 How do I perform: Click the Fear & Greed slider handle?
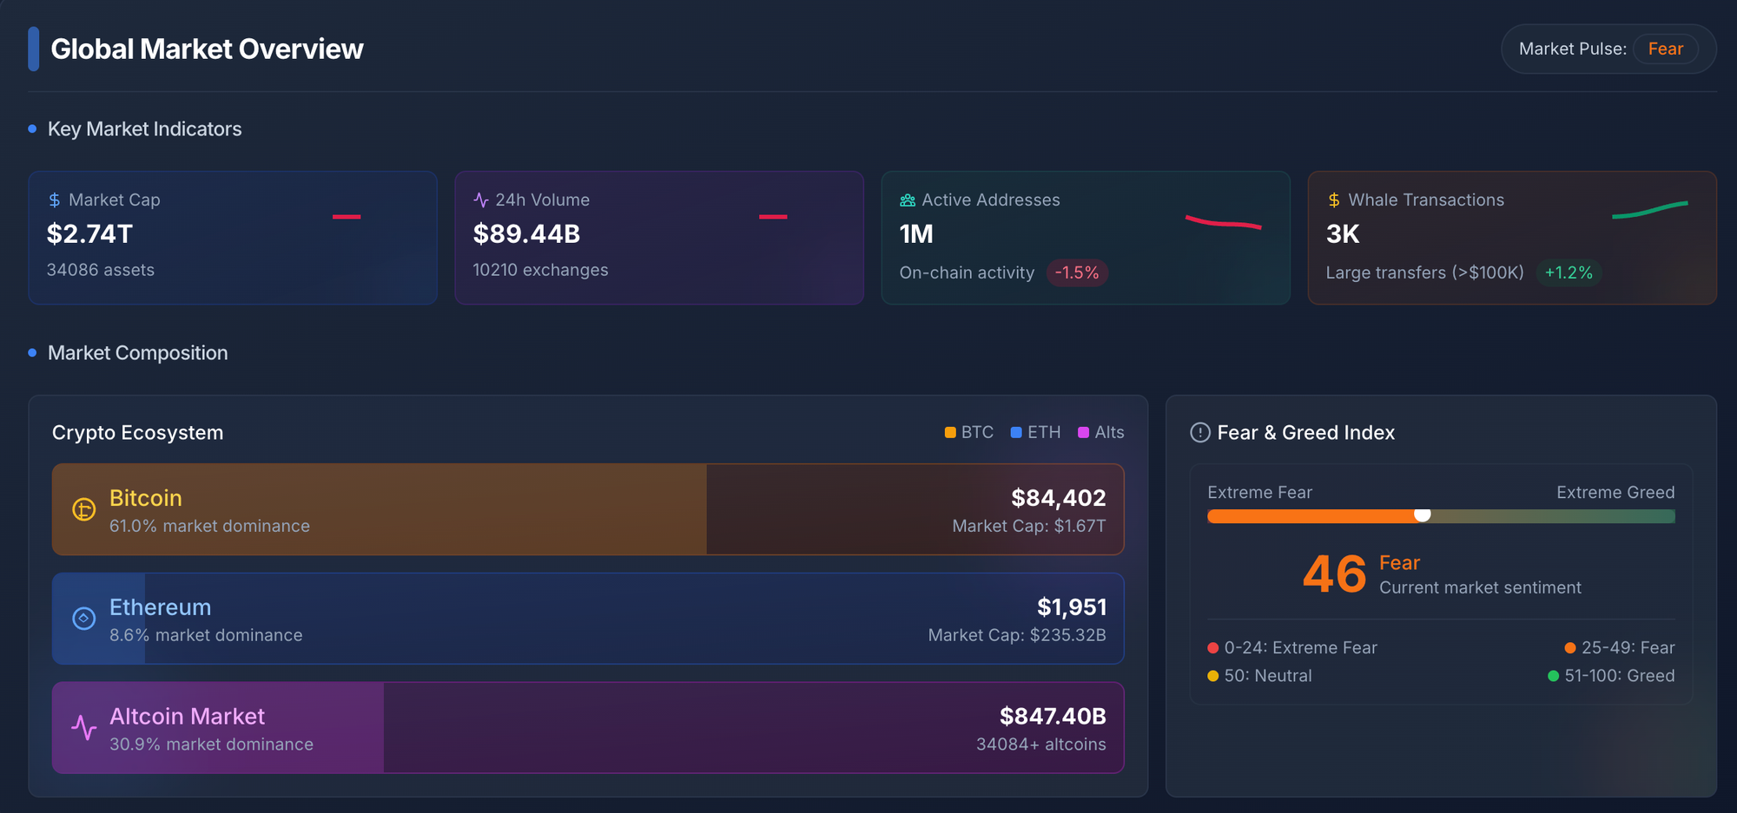pos(1422,515)
